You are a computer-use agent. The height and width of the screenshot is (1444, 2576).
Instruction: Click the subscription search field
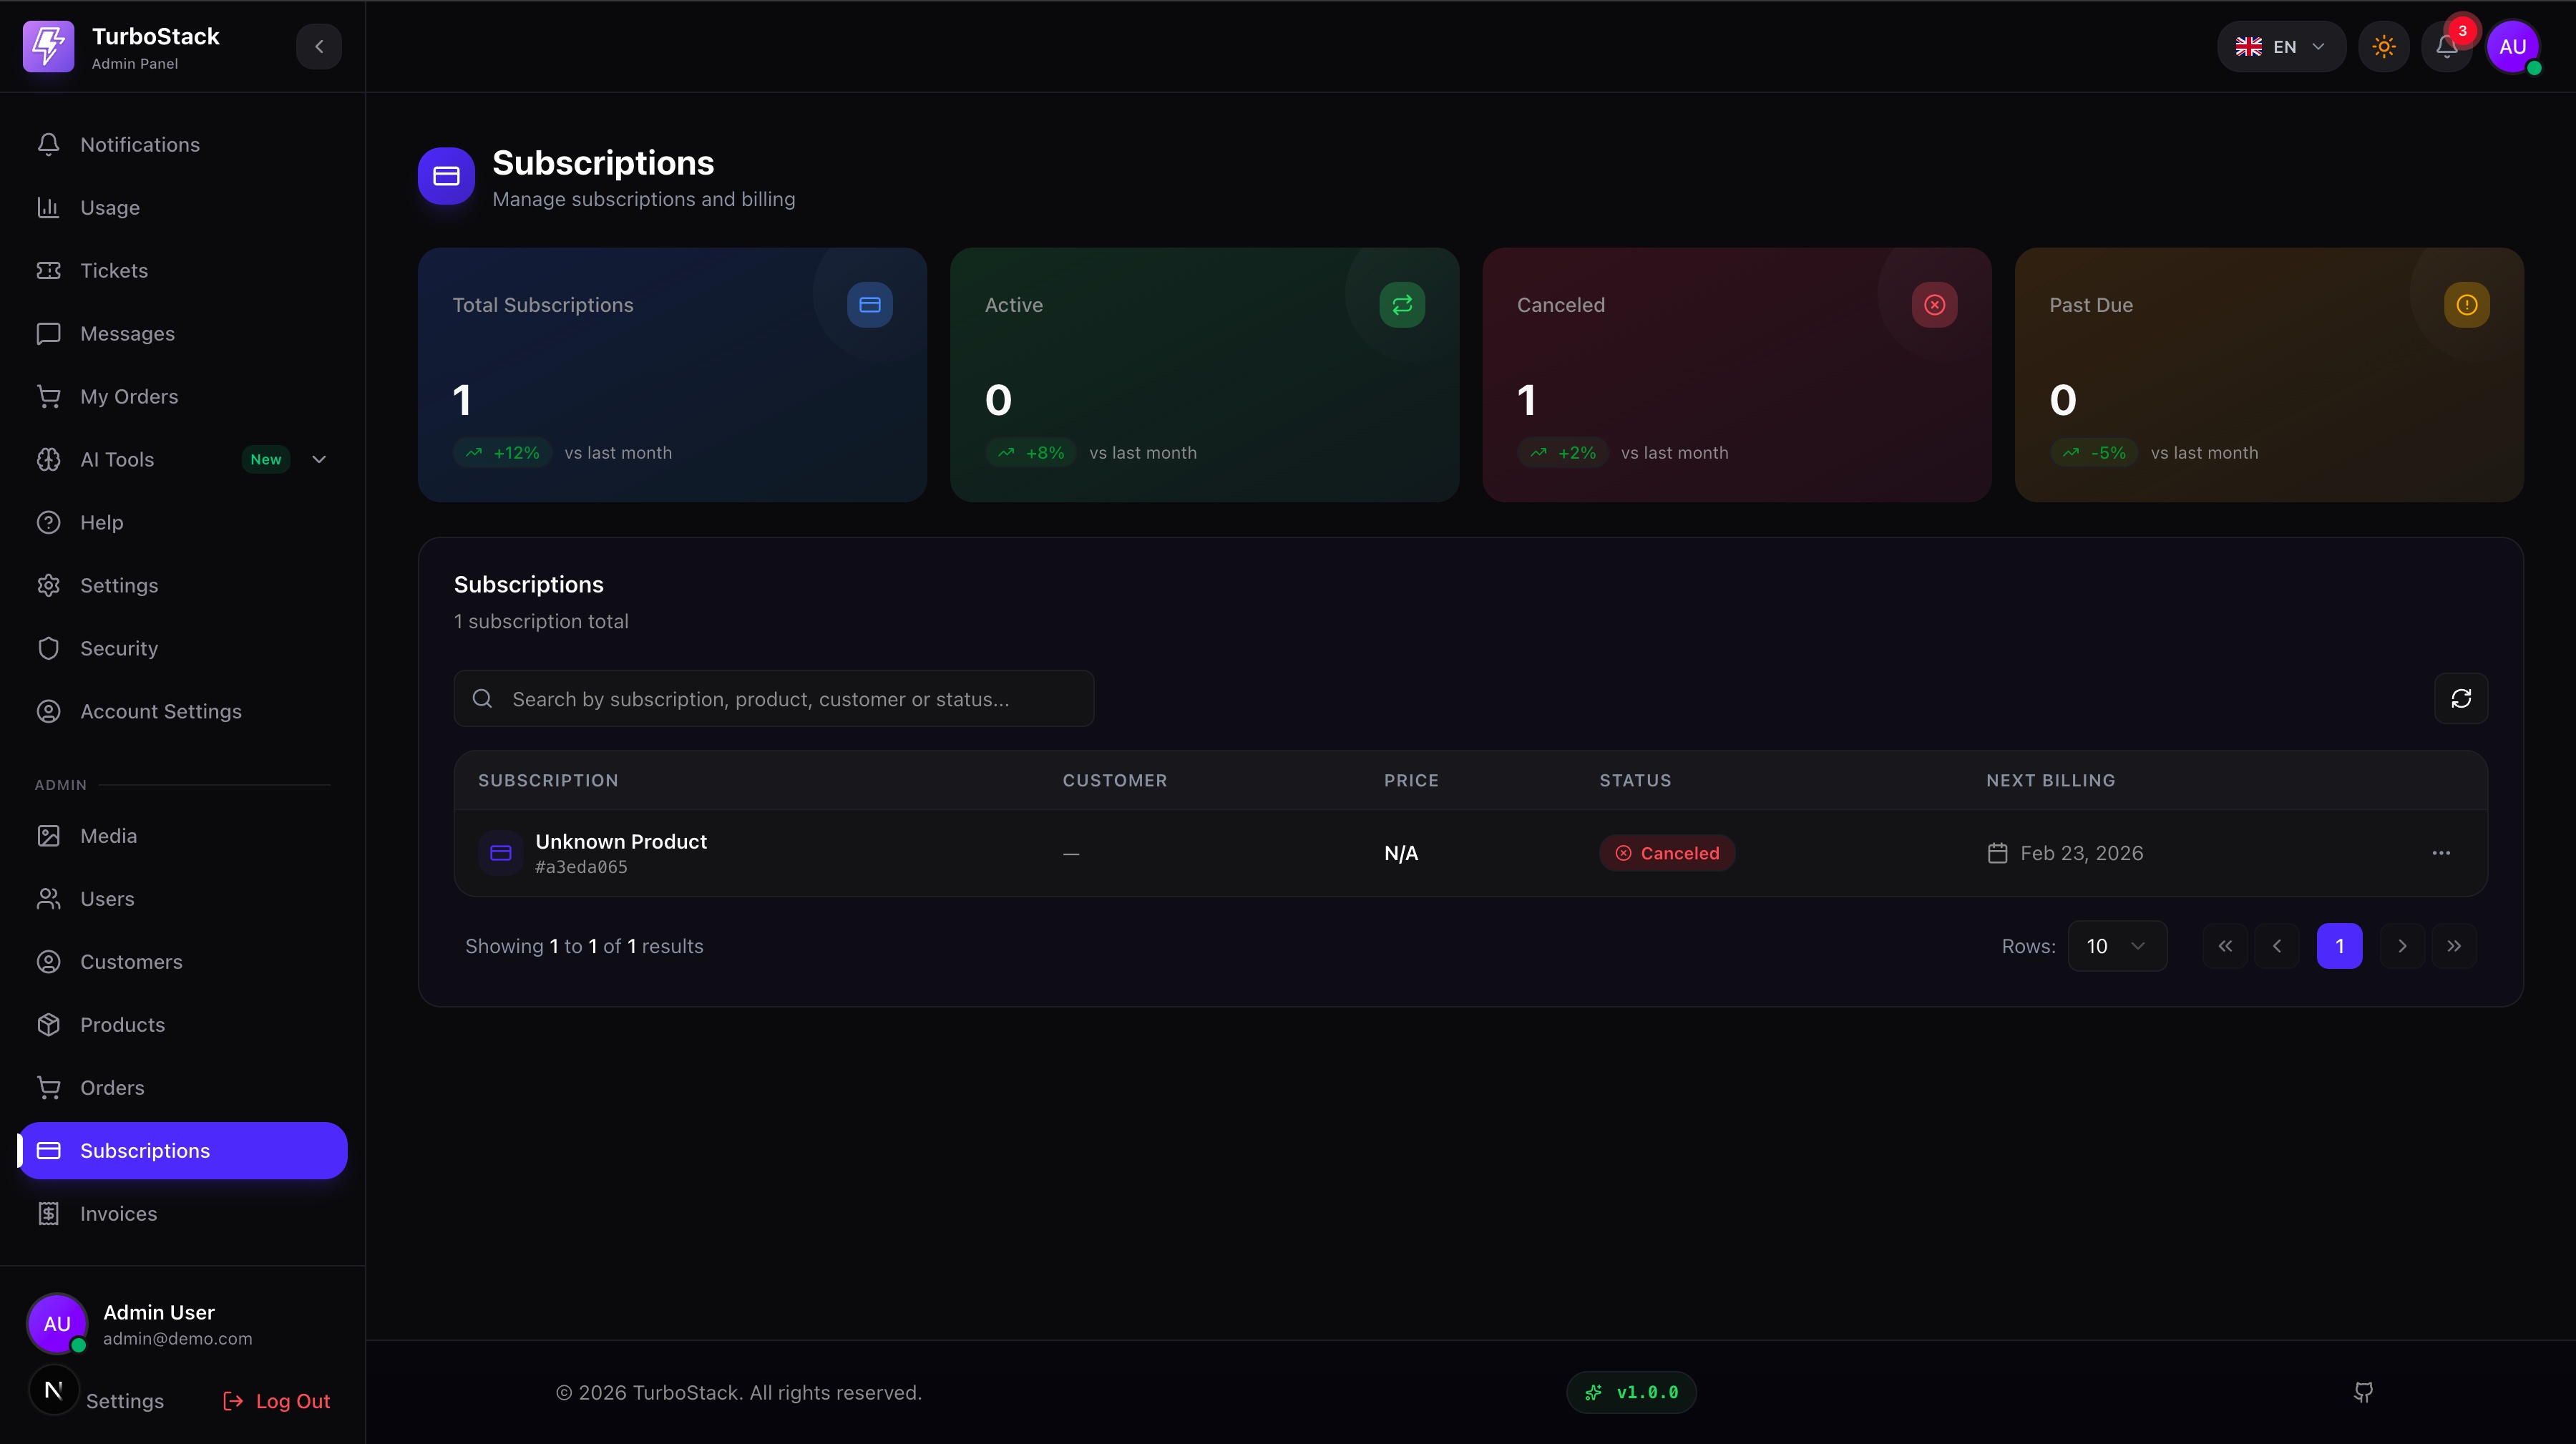[773, 699]
